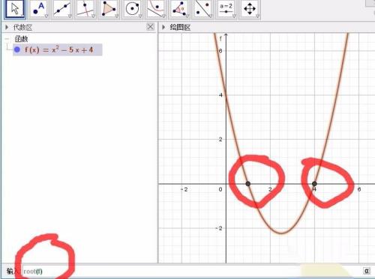Viewport: 375px width, 279px height.
Task: Click the root point at x=4
Action: pyautogui.click(x=314, y=184)
